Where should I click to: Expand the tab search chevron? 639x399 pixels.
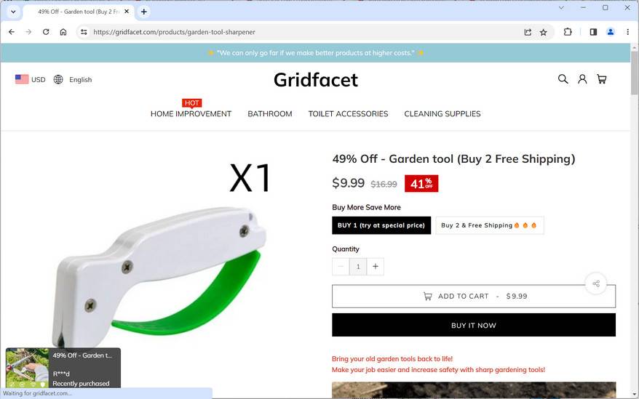point(13,12)
